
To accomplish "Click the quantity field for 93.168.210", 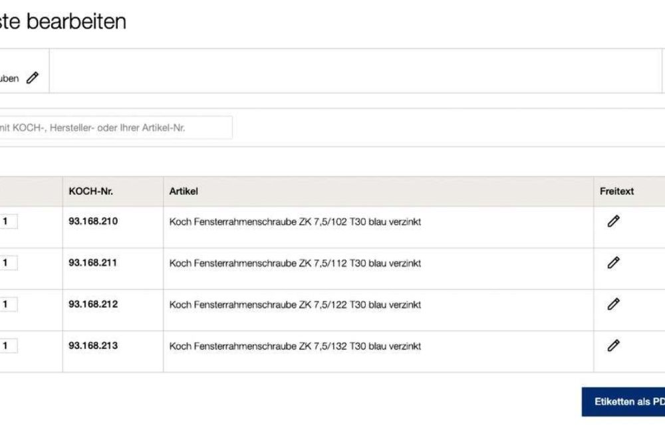I will click(x=9, y=221).
